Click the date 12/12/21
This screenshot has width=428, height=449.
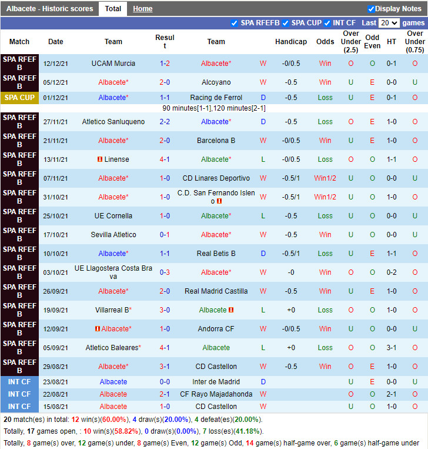[55, 64]
